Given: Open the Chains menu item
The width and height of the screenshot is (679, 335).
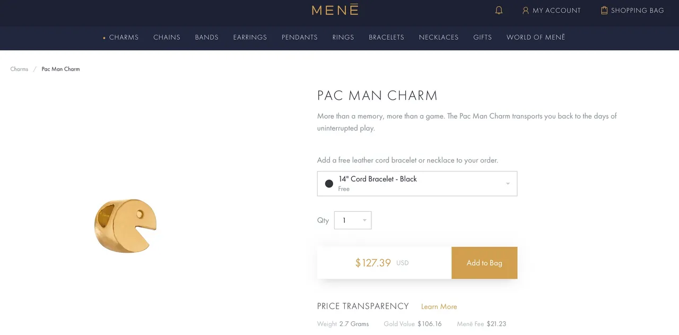Looking at the screenshot, I should pos(167,37).
